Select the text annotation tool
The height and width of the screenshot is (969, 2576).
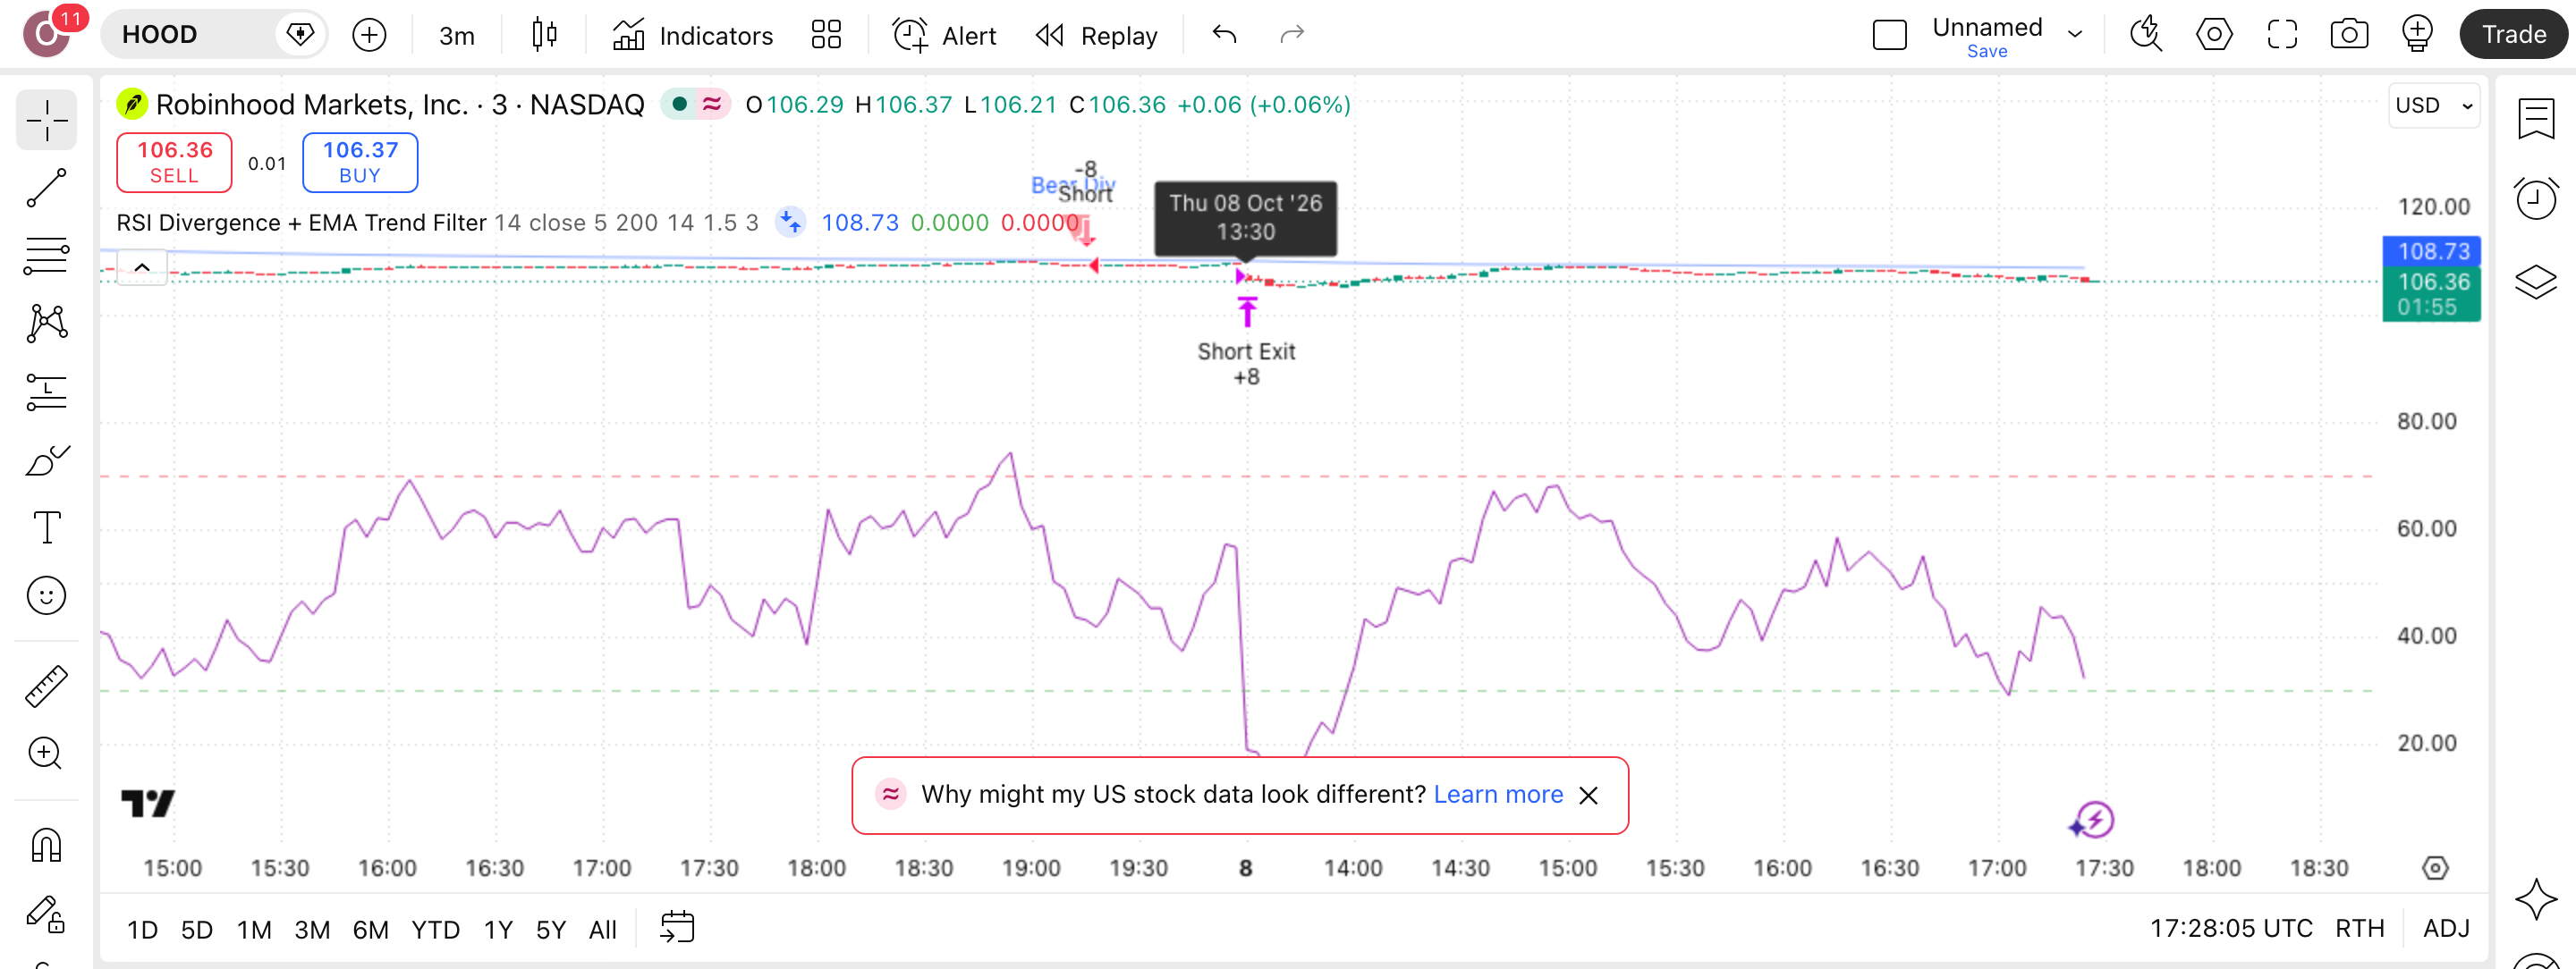click(x=47, y=527)
